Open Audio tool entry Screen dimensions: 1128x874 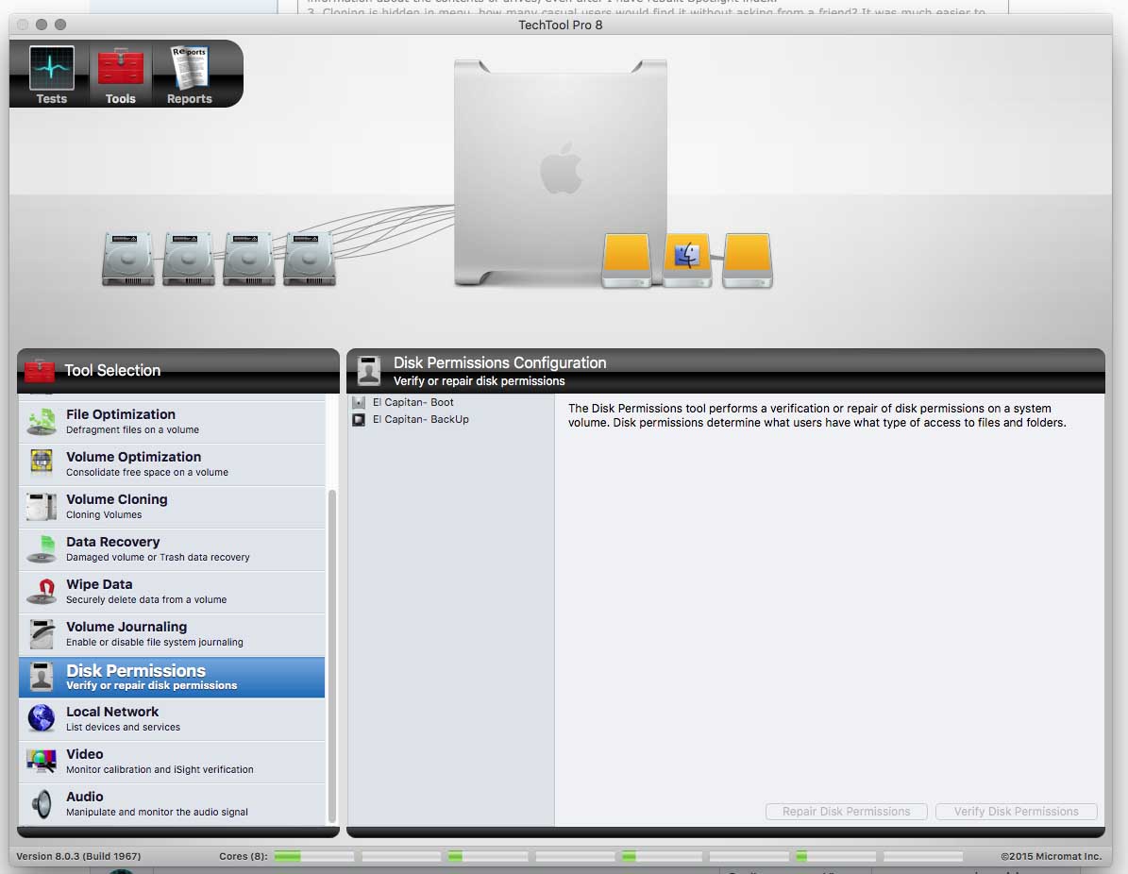(x=172, y=803)
